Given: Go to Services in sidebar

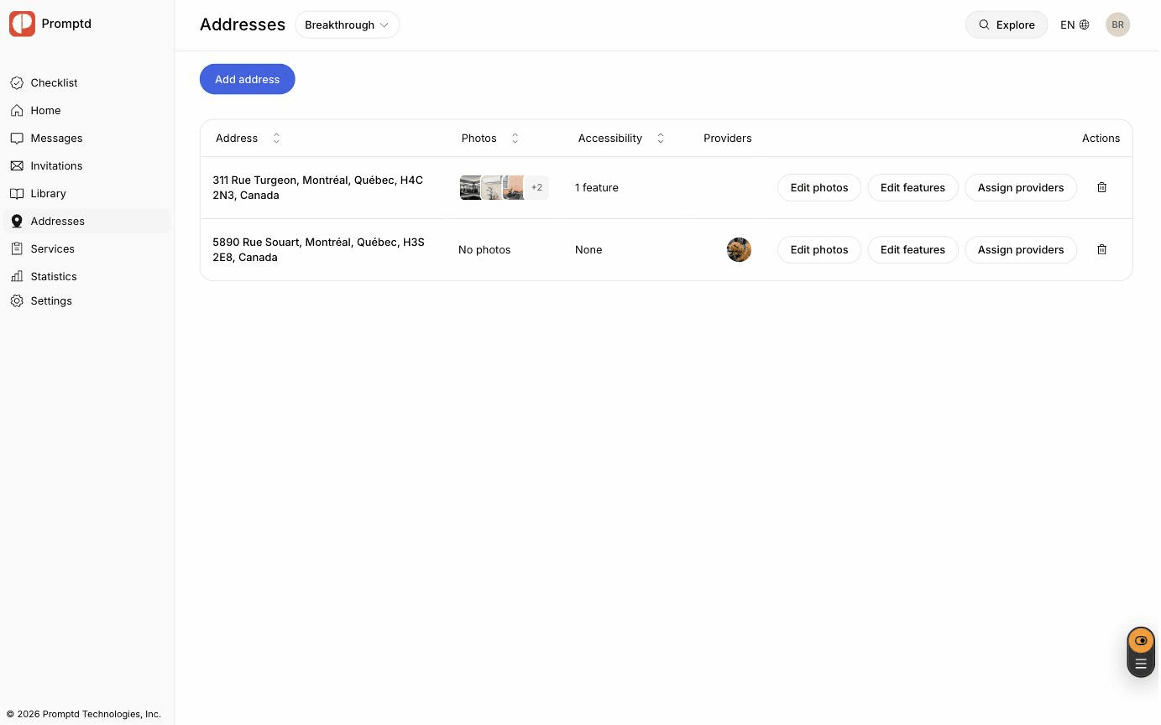Looking at the screenshot, I should [x=52, y=249].
